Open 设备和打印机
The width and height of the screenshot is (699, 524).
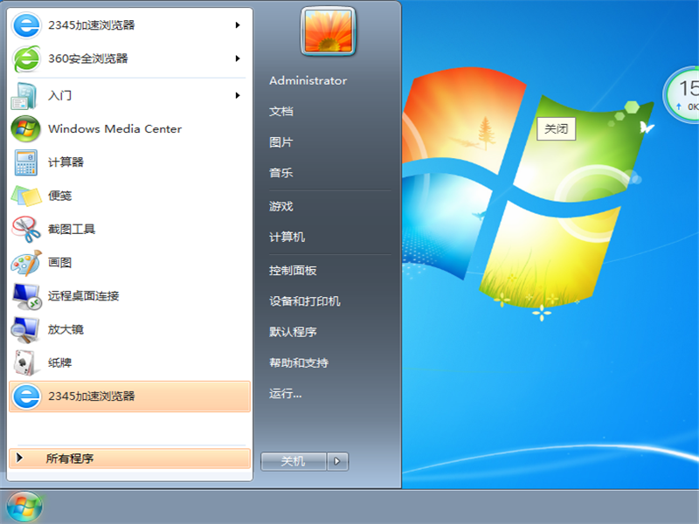(305, 301)
